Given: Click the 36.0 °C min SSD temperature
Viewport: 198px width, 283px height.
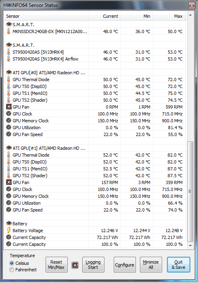Looking at the screenshot, I should click(x=143, y=31).
